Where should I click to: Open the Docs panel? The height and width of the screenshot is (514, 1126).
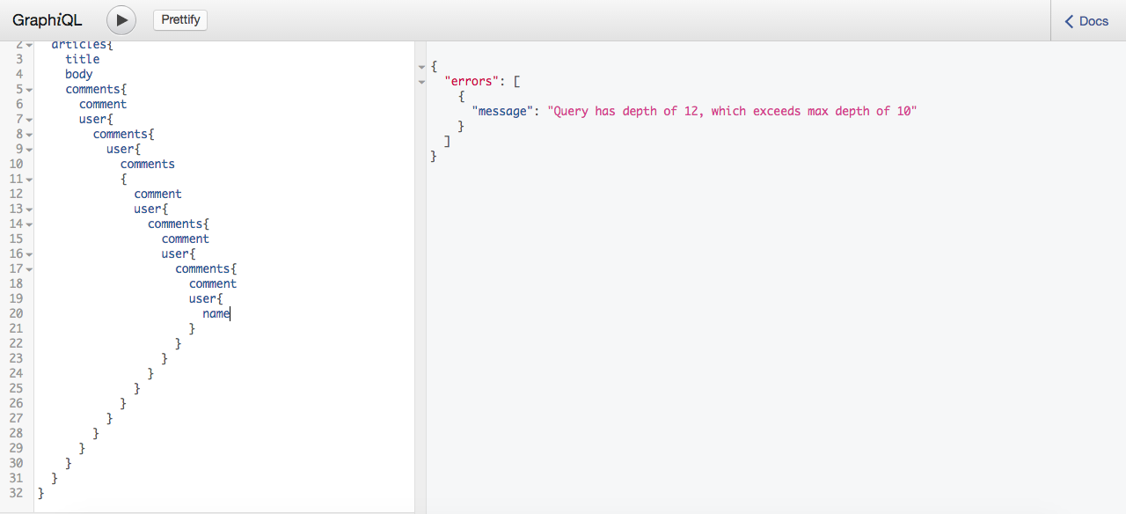click(x=1087, y=21)
